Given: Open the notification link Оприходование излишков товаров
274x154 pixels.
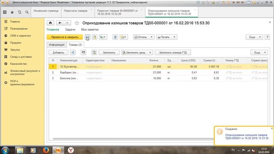Looking at the screenshot, I should [247, 136].
